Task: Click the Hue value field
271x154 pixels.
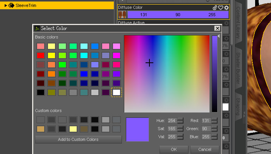Action: tap(172, 121)
